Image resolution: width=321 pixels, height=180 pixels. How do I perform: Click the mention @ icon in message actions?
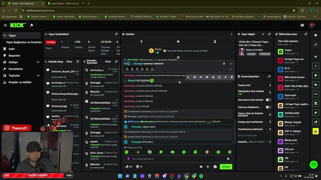[x=207, y=77]
